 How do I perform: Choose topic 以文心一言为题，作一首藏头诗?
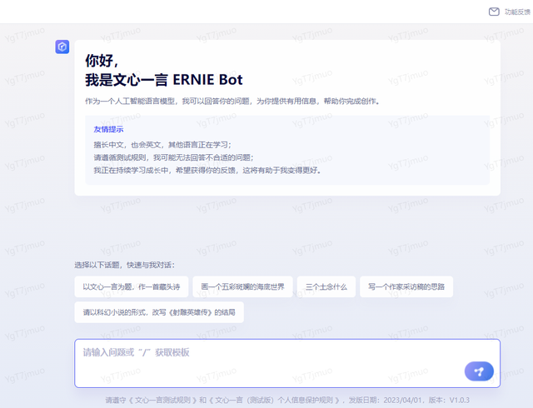pyautogui.click(x=132, y=286)
